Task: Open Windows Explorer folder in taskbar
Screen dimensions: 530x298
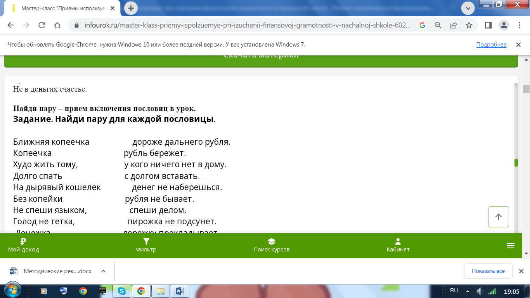Action: [x=160, y=291]
